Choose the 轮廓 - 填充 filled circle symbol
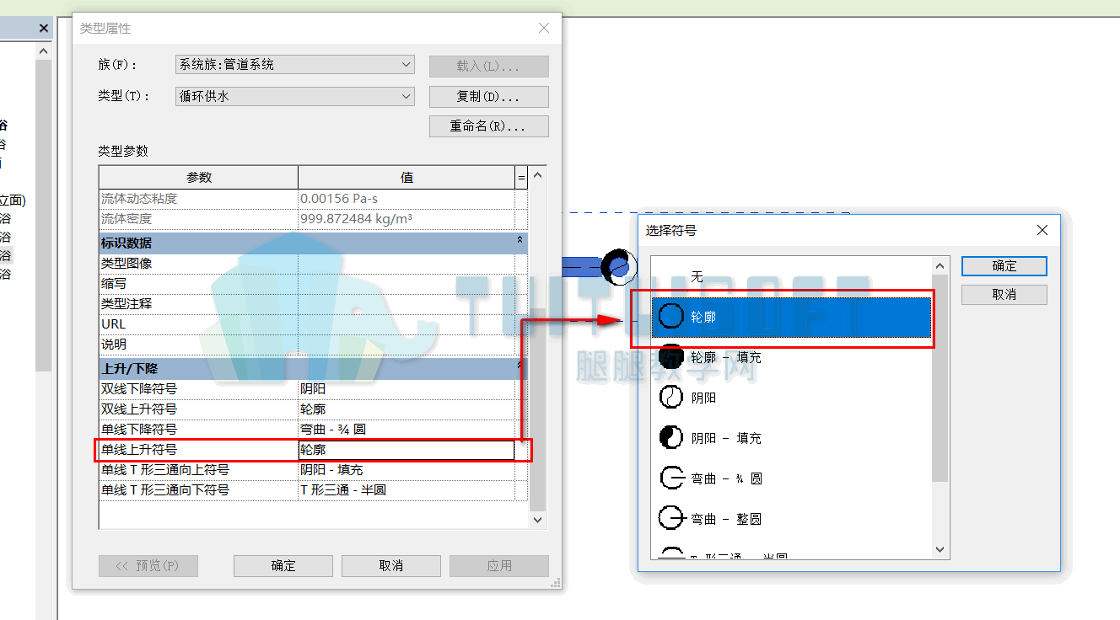This screenshot has height=620, width=1120. [x=670, y=357]
